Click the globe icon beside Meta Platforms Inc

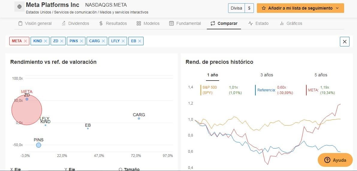19,7
